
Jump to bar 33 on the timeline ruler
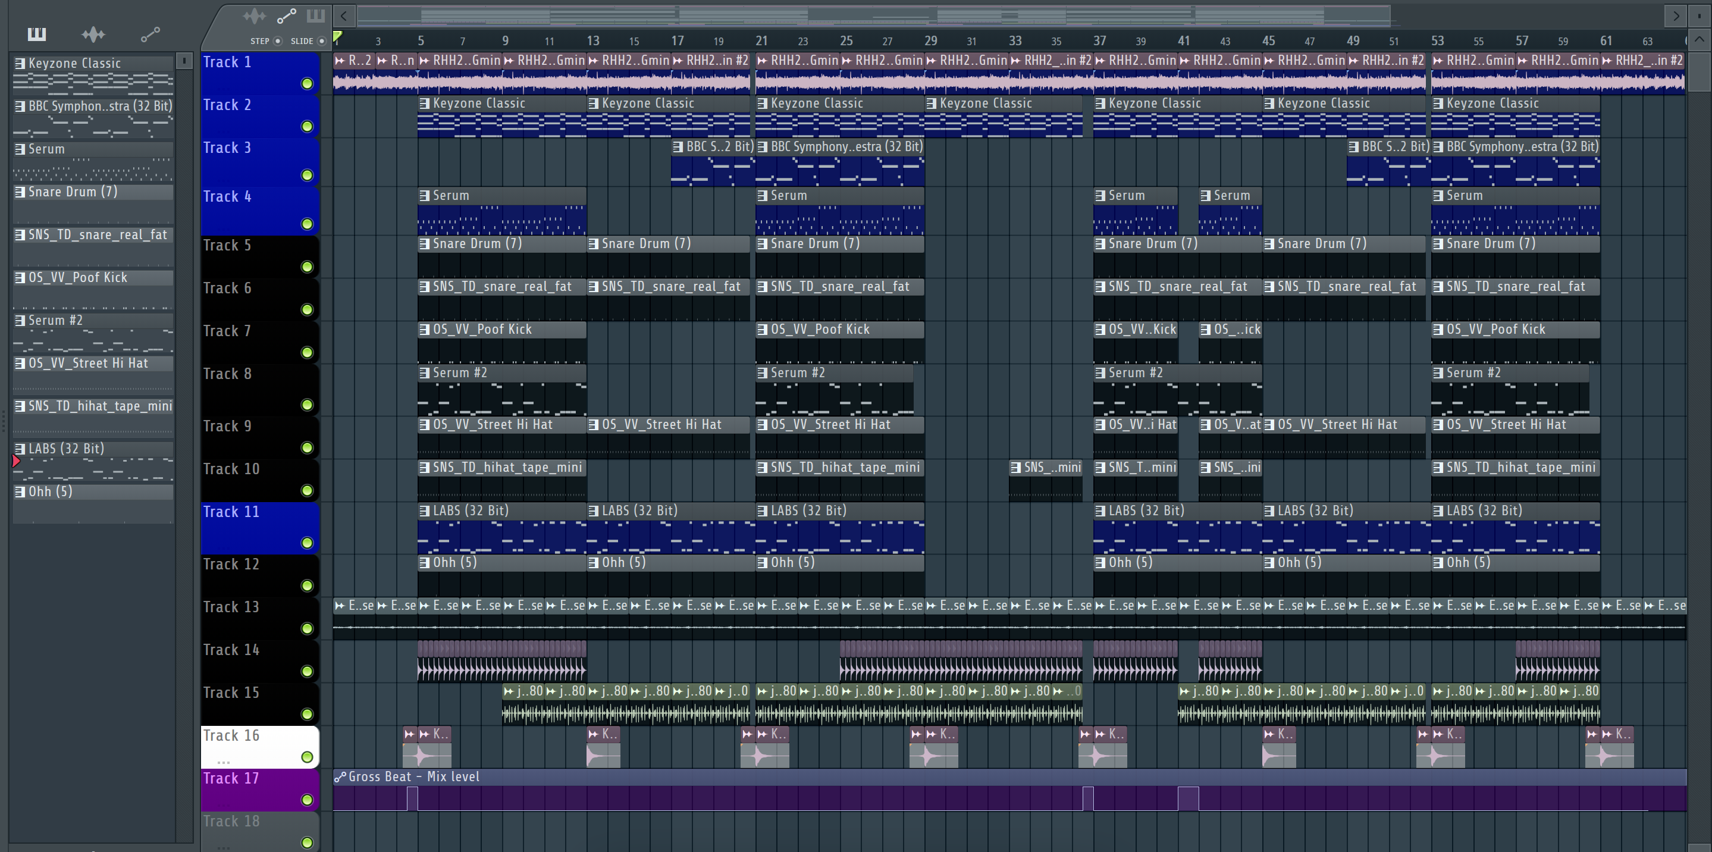1015,40
